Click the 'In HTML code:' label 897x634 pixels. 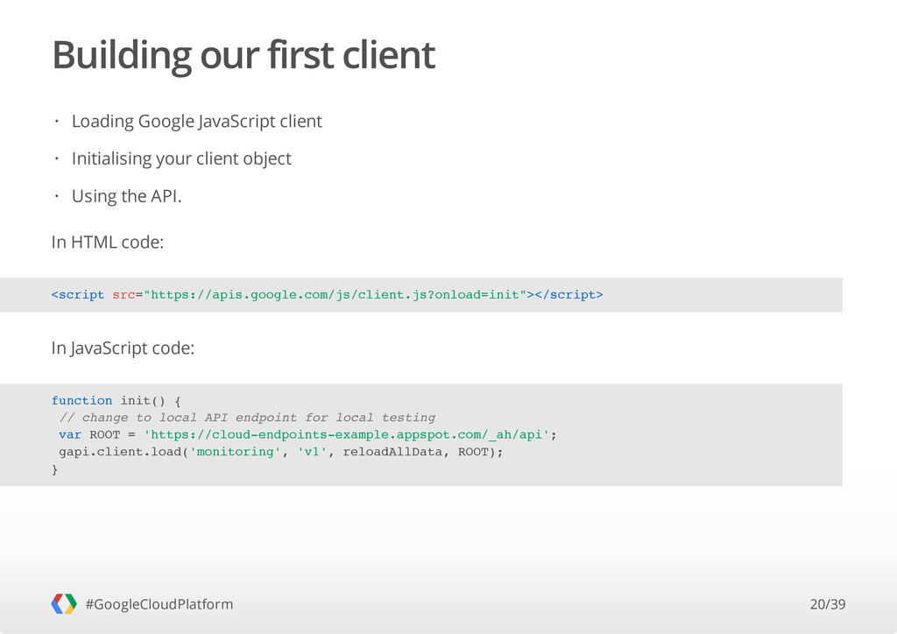coord(108,242)
